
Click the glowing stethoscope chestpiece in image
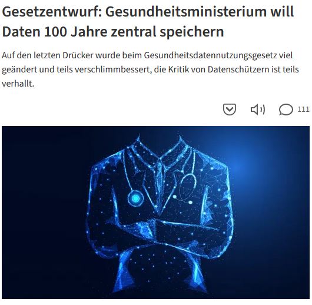136,198
